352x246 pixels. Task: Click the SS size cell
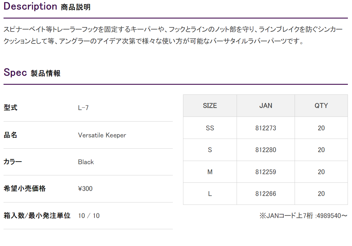tap(210, 128)
